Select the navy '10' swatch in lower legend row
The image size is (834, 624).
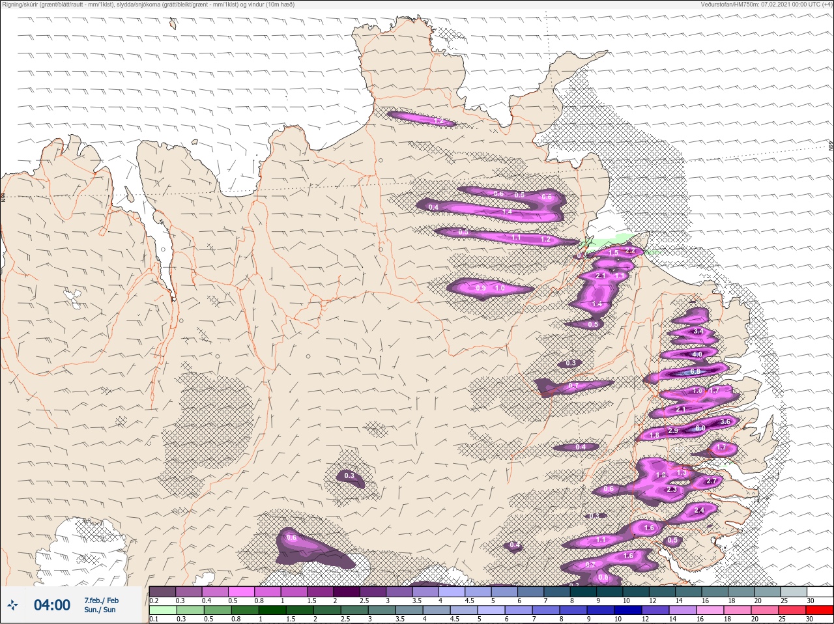coord(629,610)
